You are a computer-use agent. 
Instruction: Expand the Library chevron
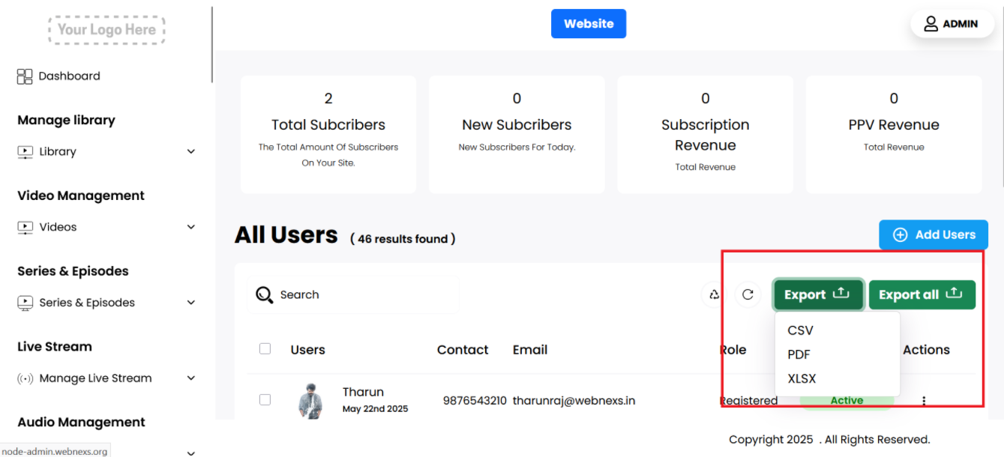coord(190,151)
